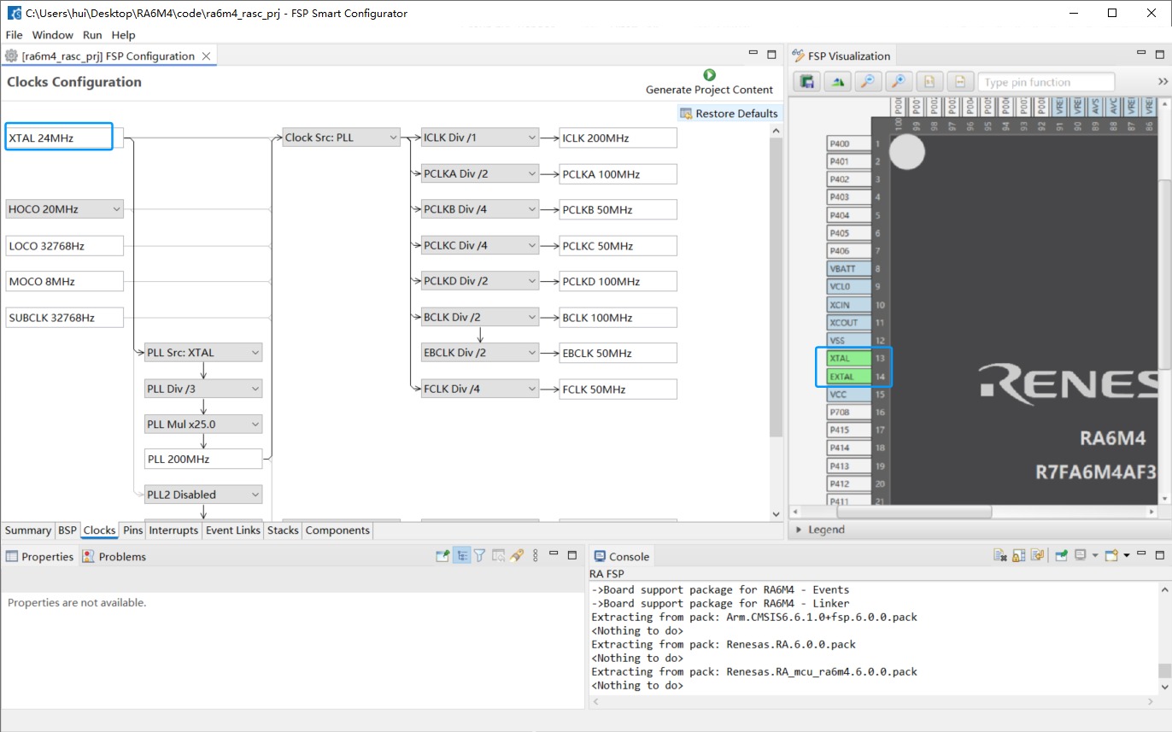Open the PLL Src: XTAL dropdown
This screenshot has width=1172, height=732.
click(203, 353)
